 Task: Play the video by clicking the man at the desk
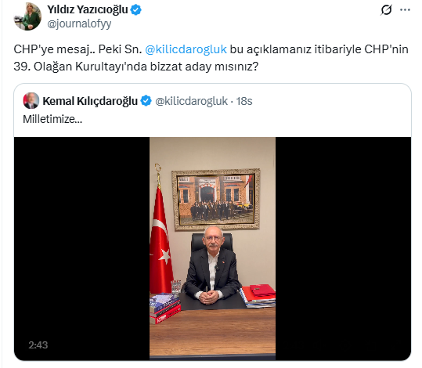coord(212,265)
